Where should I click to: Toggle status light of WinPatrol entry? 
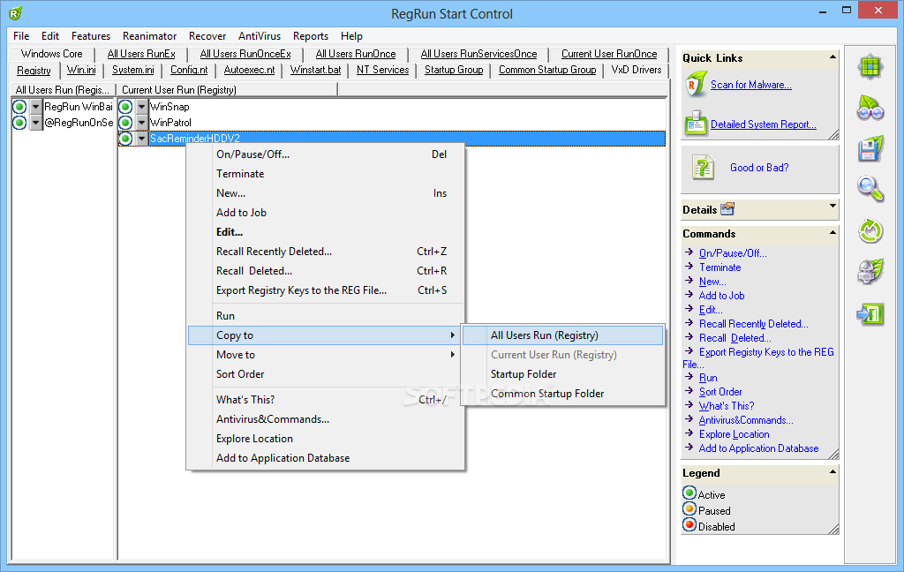pos(125,123)
